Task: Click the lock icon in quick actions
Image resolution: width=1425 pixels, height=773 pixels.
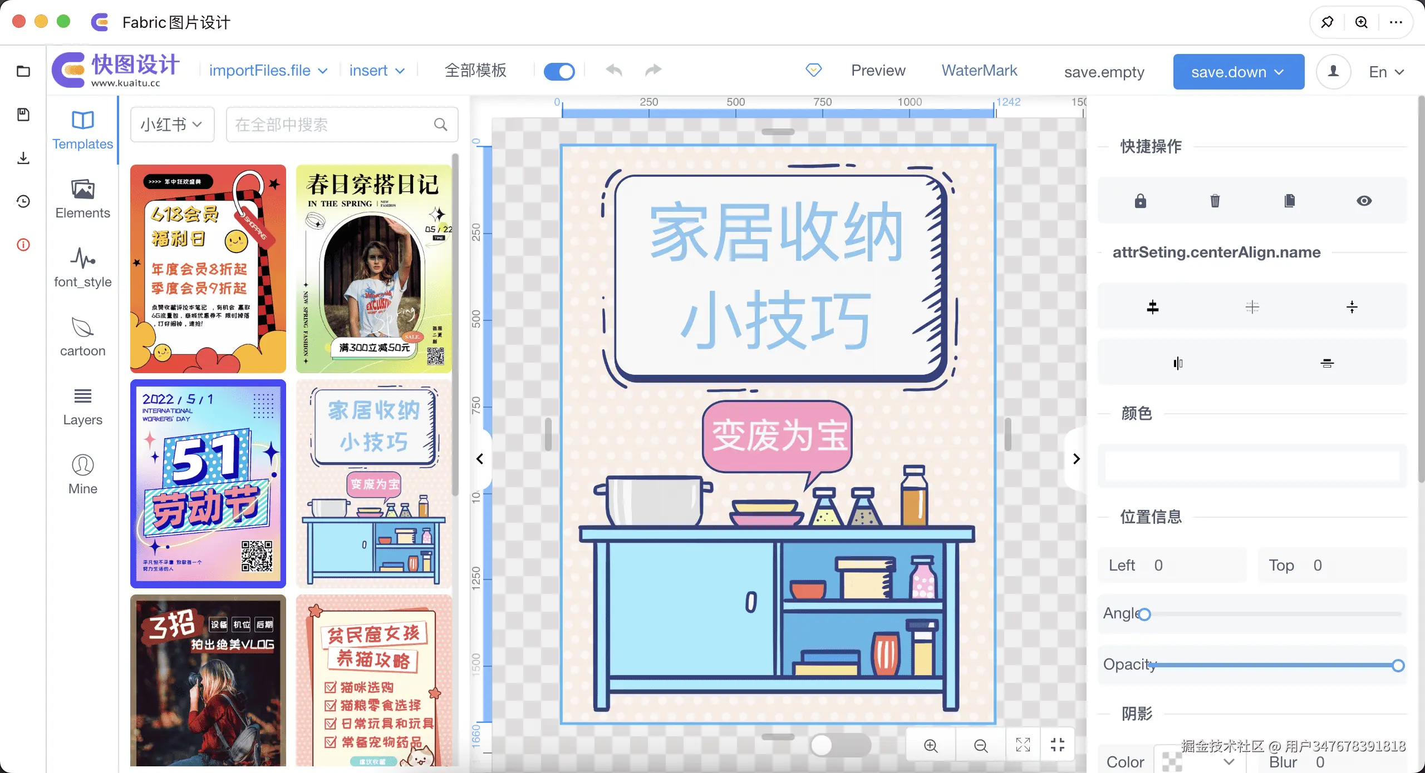Action: [1140, 201]
